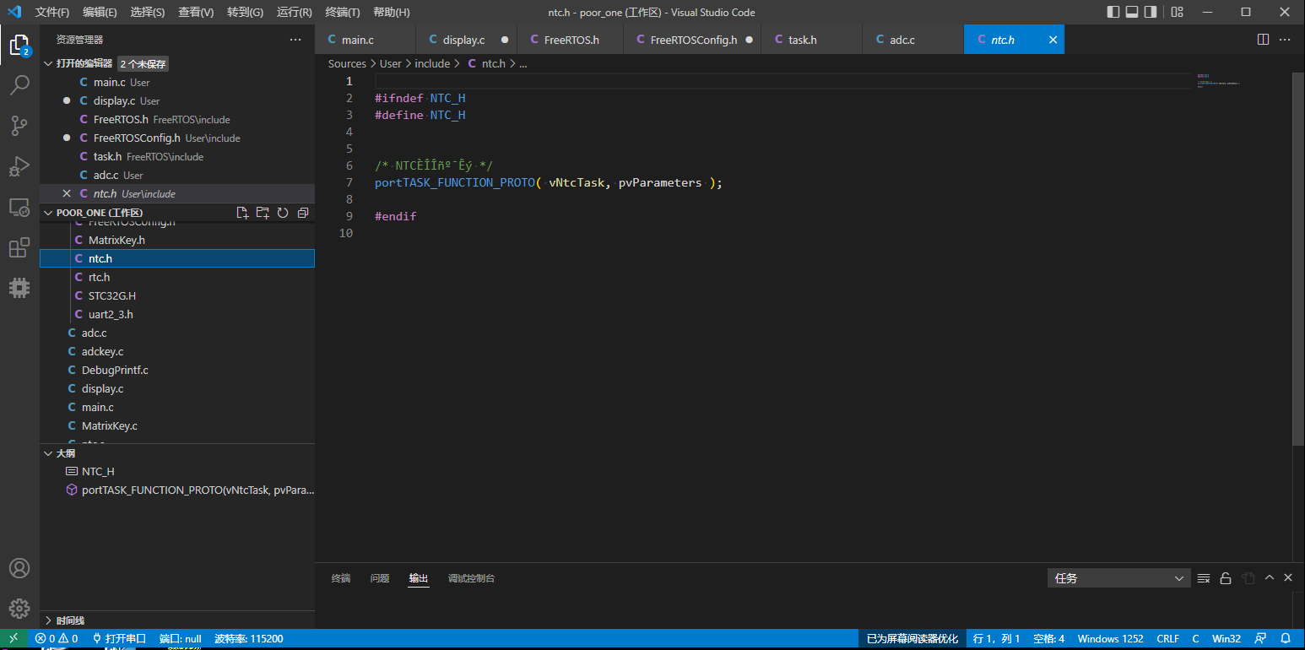Close the bottom panel
The height and width of the screenshot is (650, 1305).
(1288, 578)
